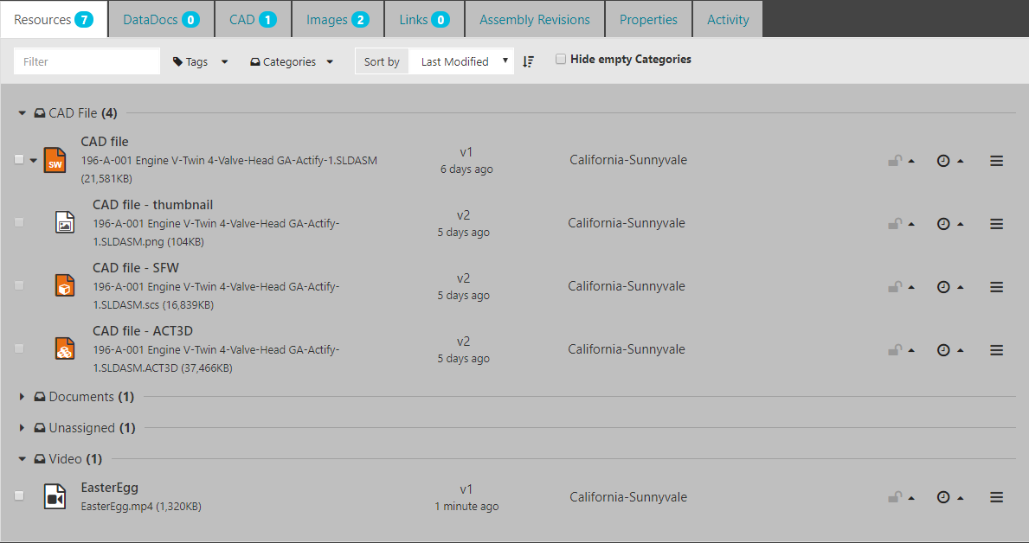Click into the Filter text field
This screenshot has height=543, width=1029.
point(87,61)
